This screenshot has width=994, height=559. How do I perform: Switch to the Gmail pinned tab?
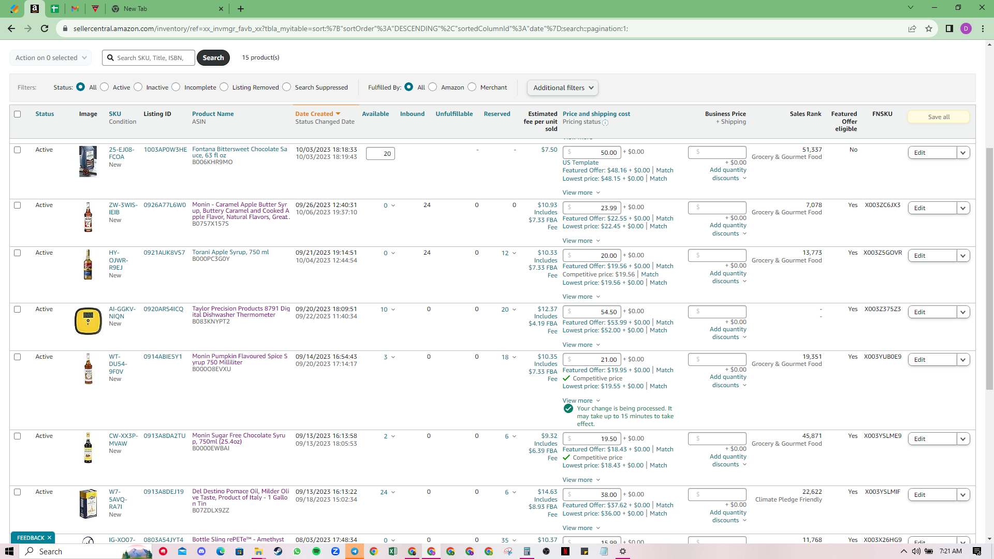pyautogui.click(x=75, y=9)
